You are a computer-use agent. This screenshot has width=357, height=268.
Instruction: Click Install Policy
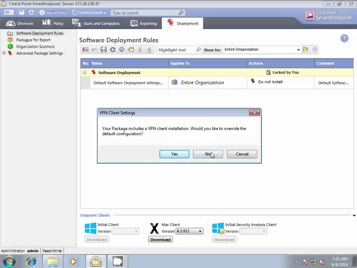[x=54, y=12]
